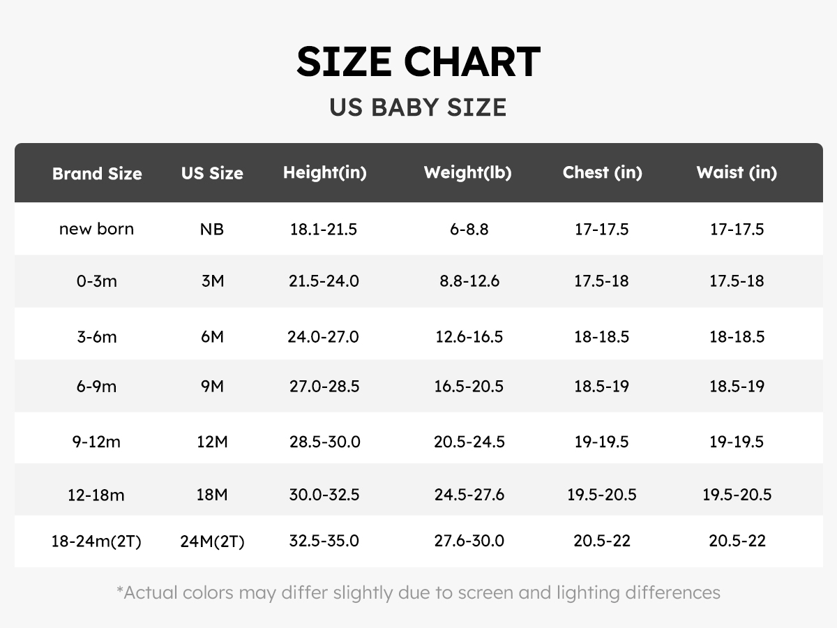Select the Waist (in) column header
The width and height of the screenshot is (837, 628).
pos(736,173)
